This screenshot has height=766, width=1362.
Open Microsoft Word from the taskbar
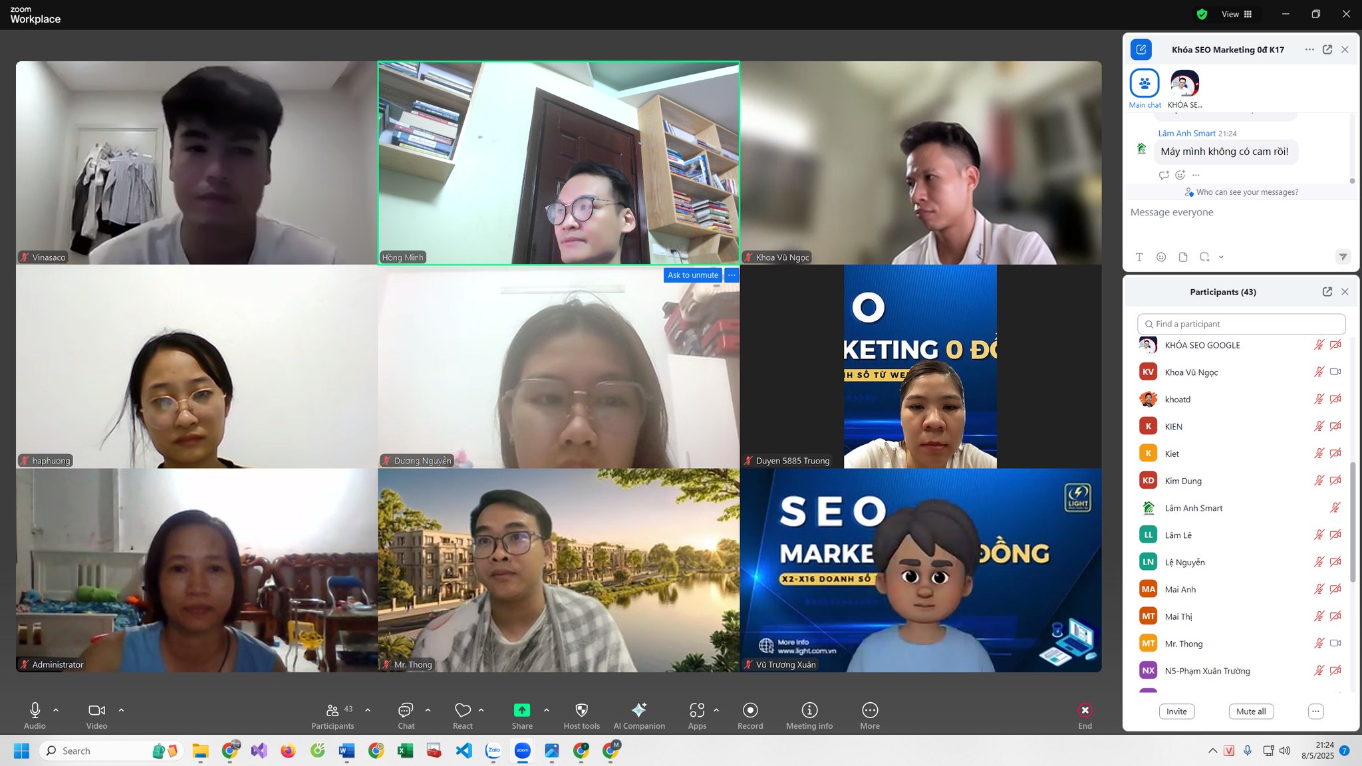click(346, 751)
